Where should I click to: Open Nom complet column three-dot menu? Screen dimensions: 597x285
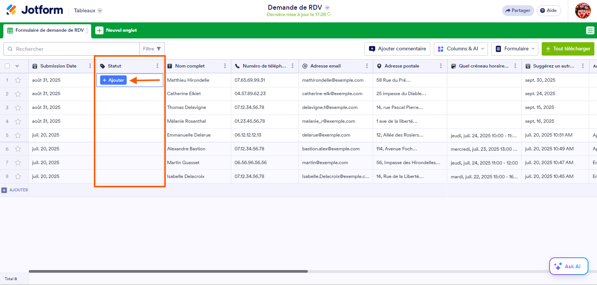tap(225, 66)
